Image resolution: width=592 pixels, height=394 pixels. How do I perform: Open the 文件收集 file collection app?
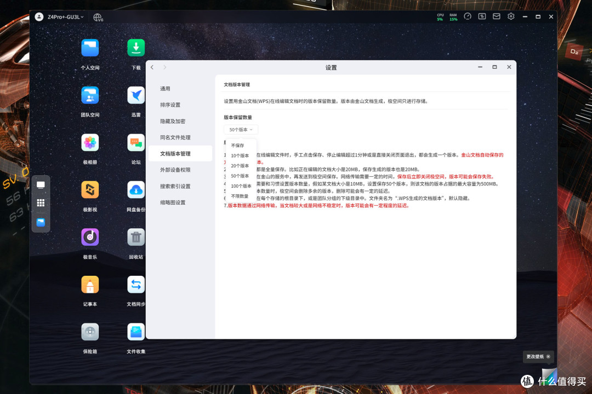click(136, 332)
